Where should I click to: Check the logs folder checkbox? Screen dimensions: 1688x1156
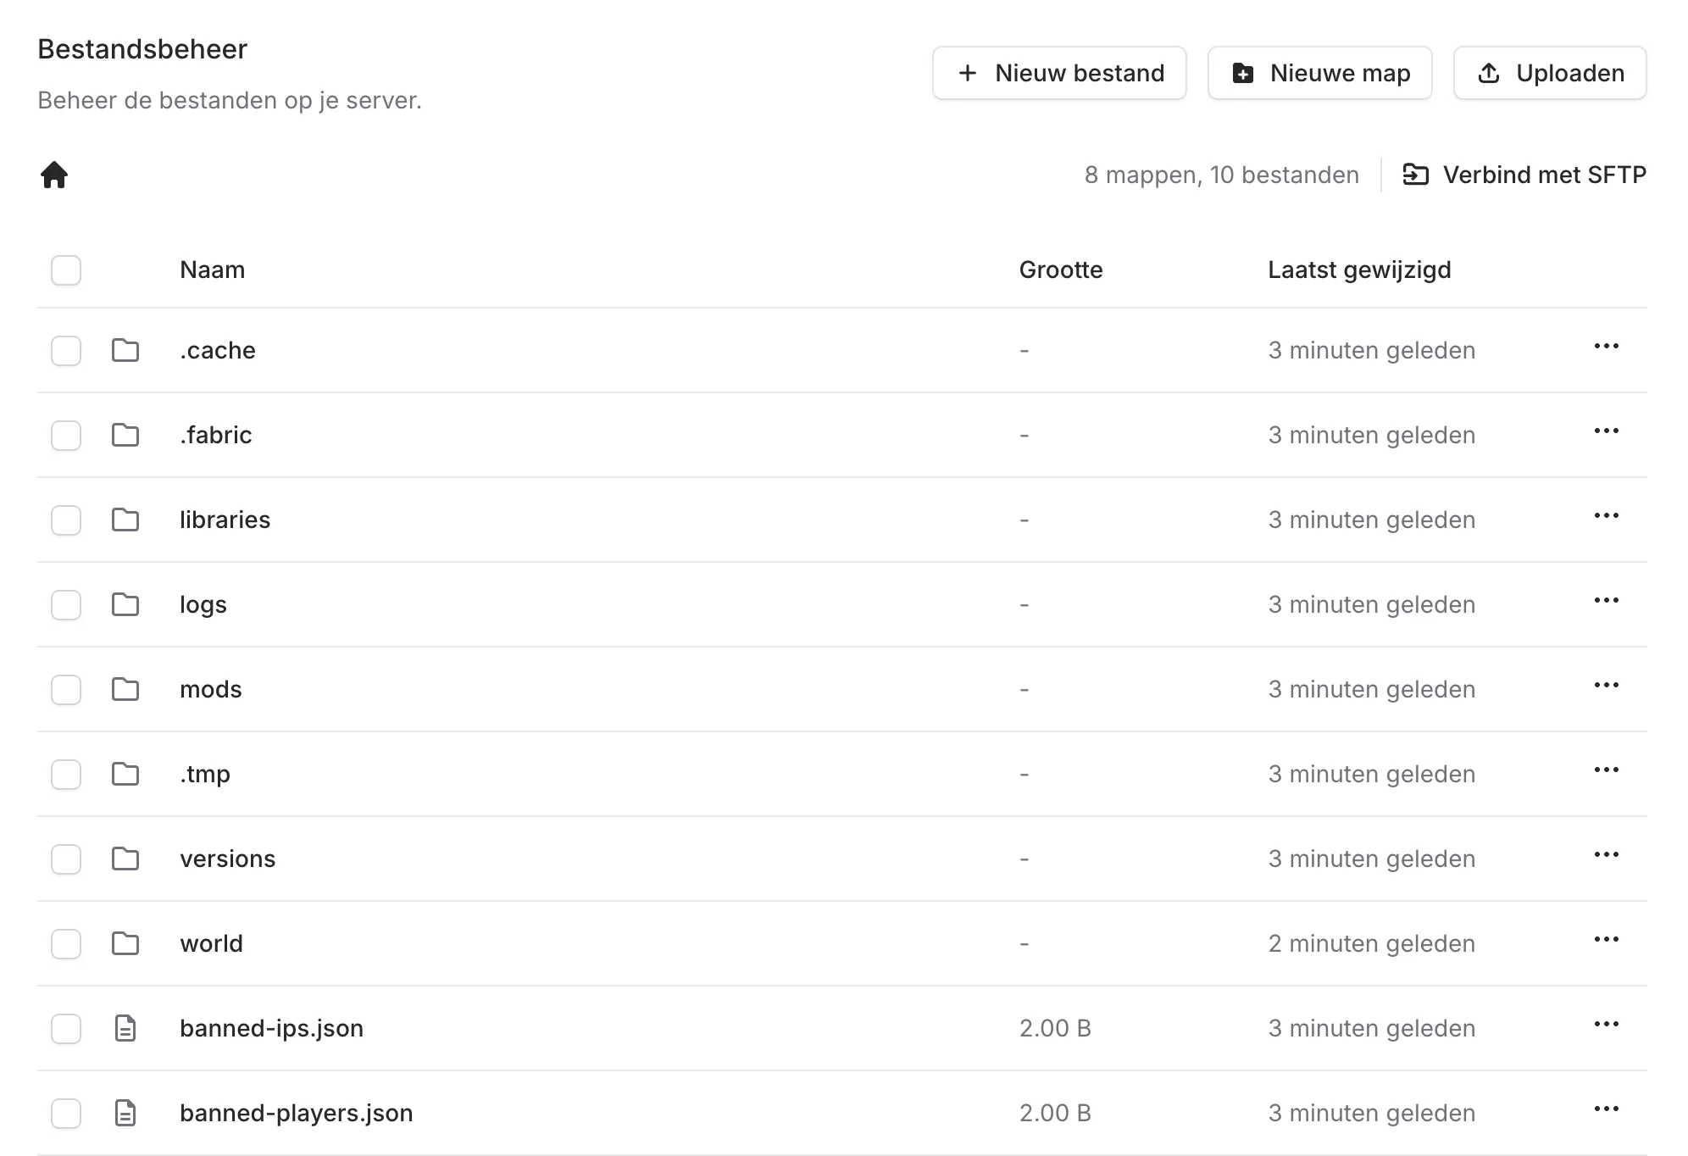click(66, 605)
